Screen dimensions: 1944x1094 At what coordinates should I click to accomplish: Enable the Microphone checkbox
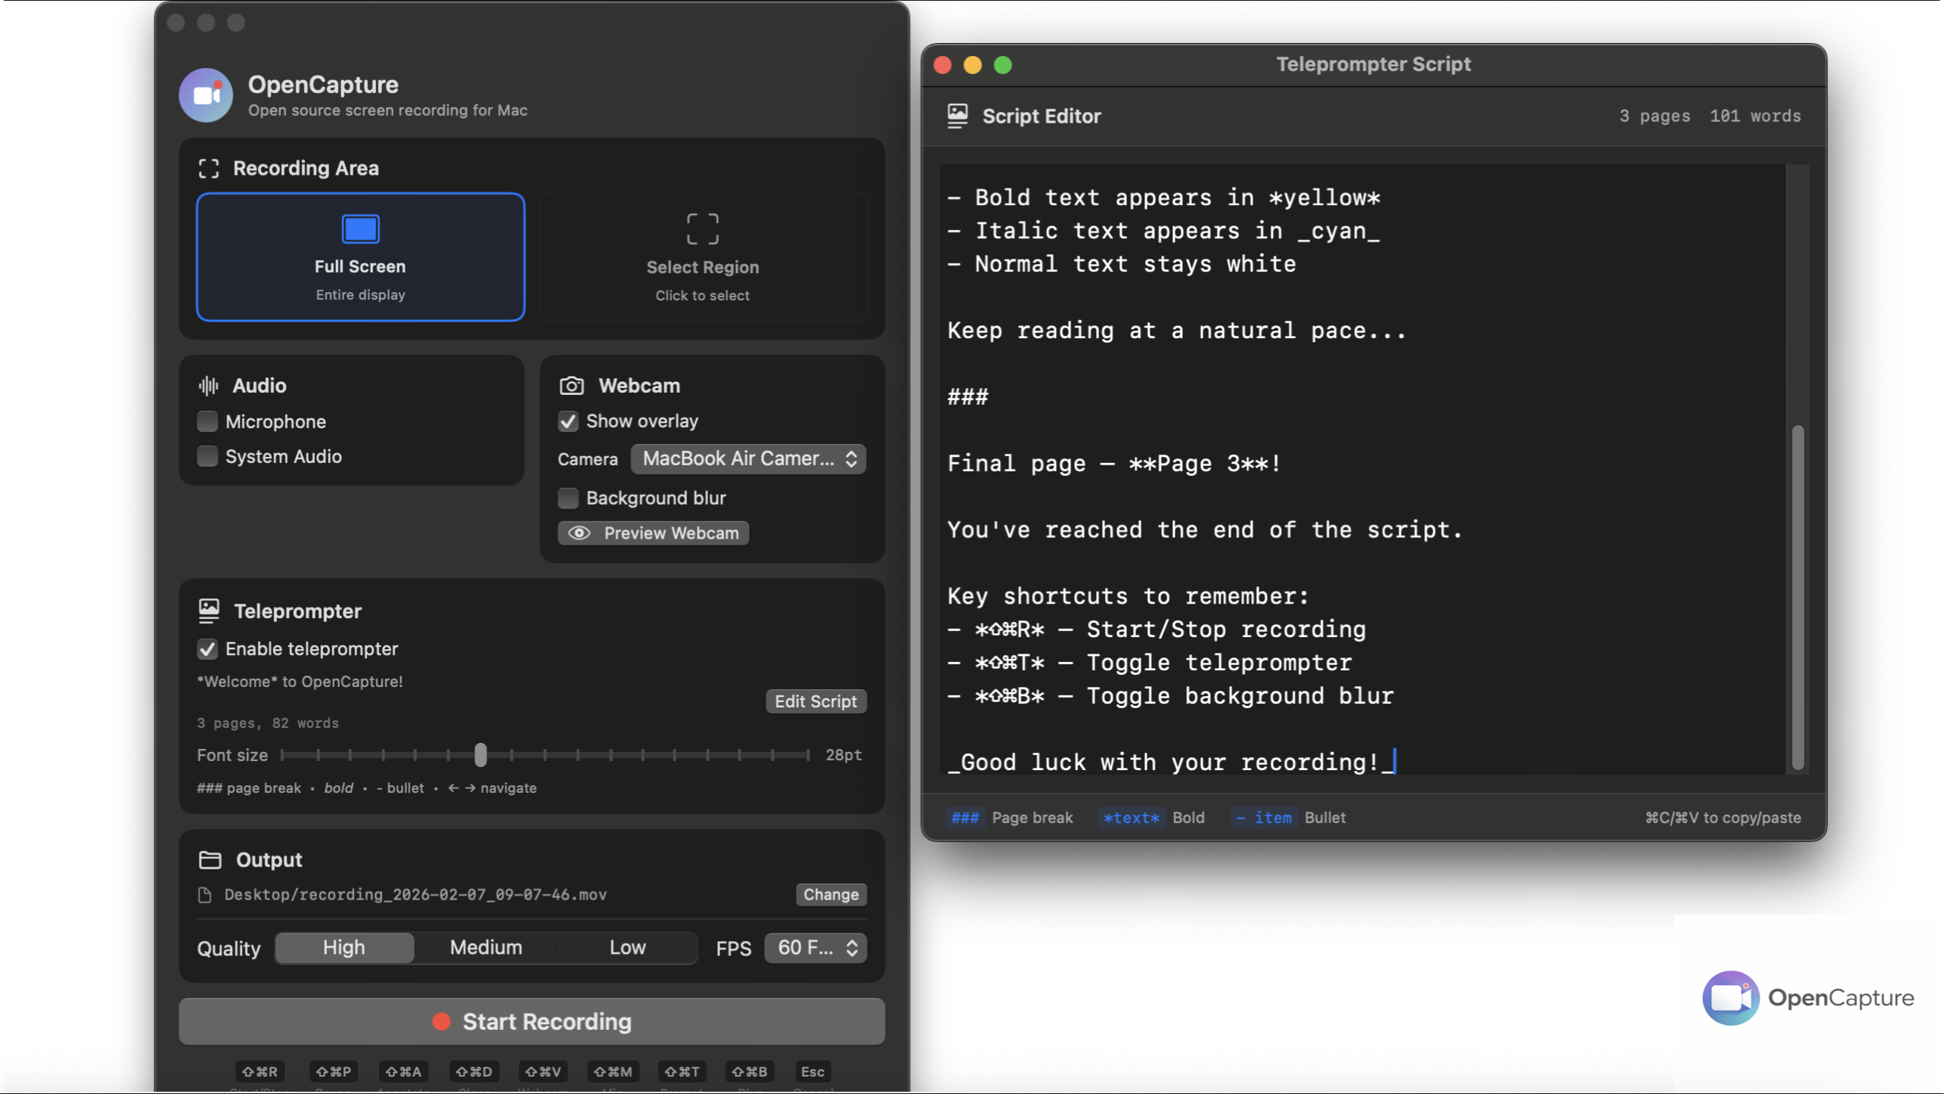click(207, 421)
